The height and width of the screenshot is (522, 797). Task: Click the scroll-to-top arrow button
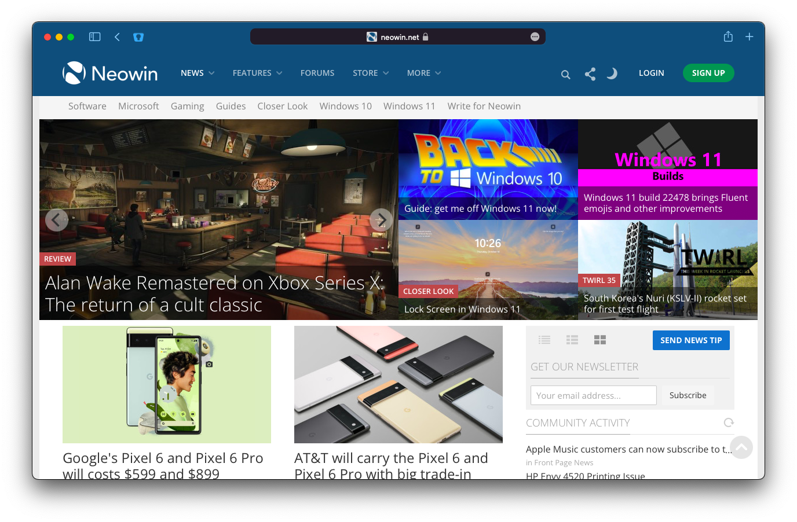click(741, 447)
